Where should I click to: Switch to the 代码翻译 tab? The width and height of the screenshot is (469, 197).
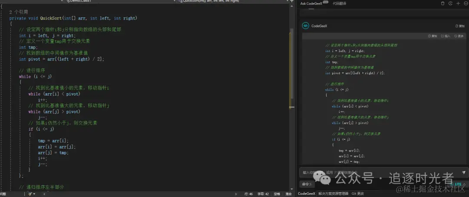click(339, 3)
